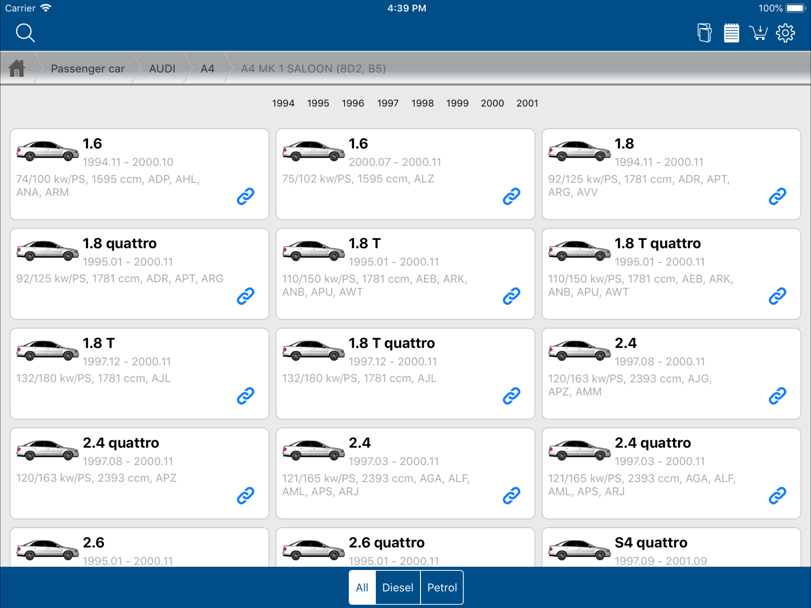Navigate to Passenger car breadcrumb
The image size is (811, 608).
[x=88, y=69]
